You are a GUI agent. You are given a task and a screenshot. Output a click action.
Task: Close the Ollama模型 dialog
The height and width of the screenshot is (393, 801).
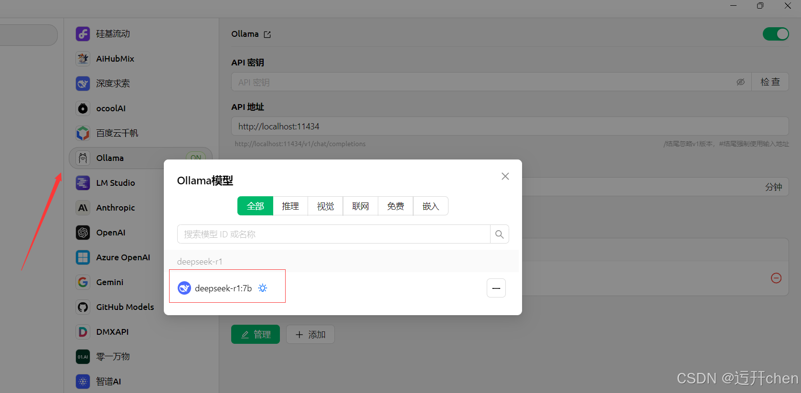coord(505,176)
